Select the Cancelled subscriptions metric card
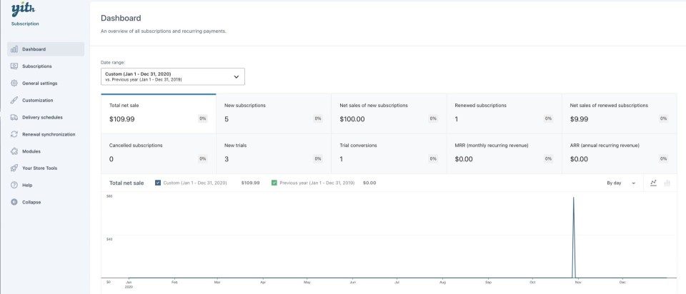This screenshot has width=686, height=294. click(x=158, y=153)
